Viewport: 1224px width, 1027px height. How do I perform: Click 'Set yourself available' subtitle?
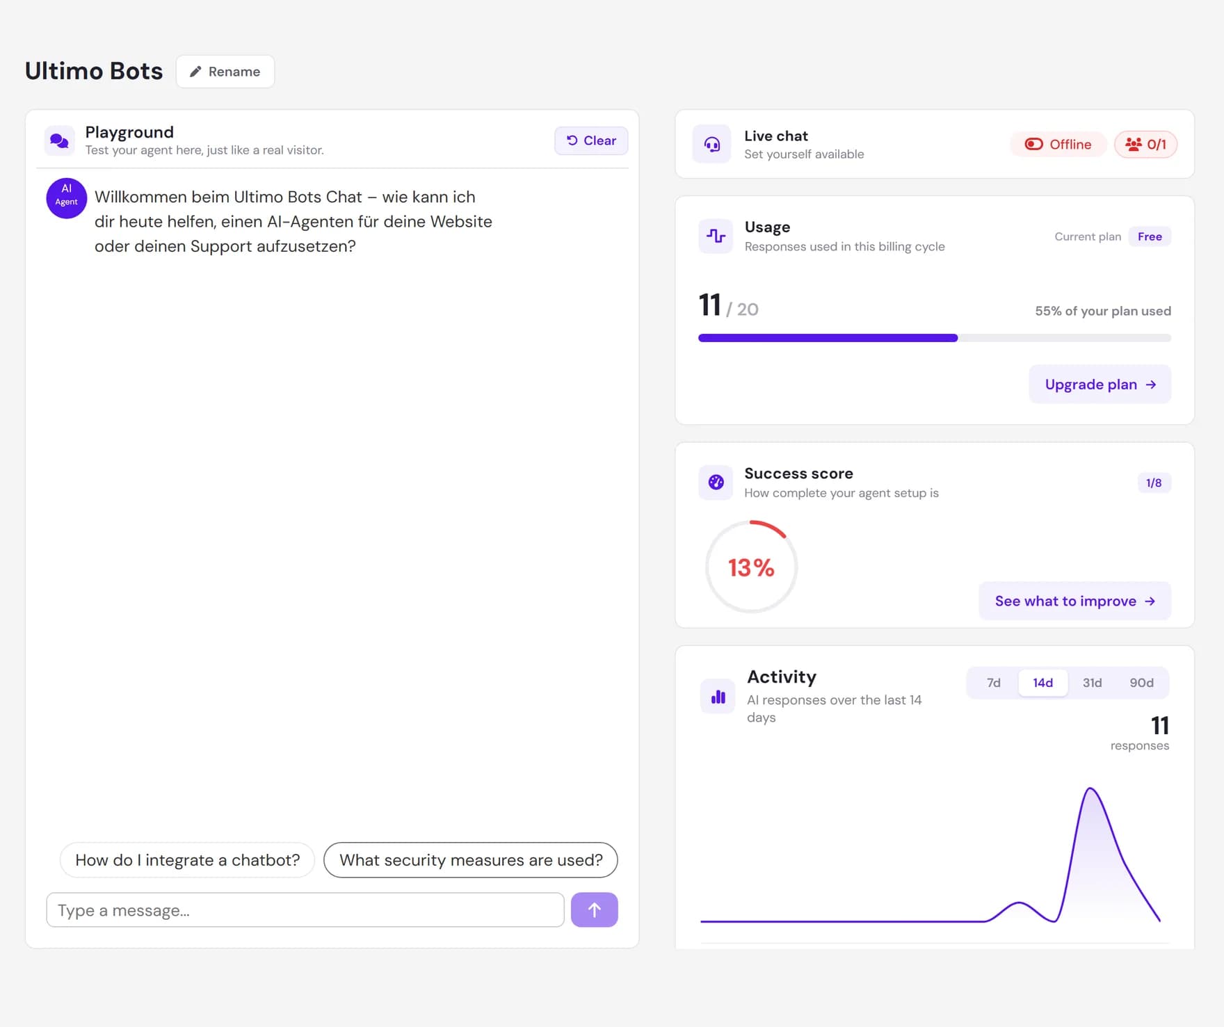pyautogui.click(x=804, y=154)
